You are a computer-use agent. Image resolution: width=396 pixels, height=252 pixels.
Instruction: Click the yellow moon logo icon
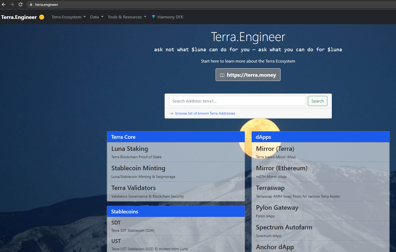[x=42, y=17]
